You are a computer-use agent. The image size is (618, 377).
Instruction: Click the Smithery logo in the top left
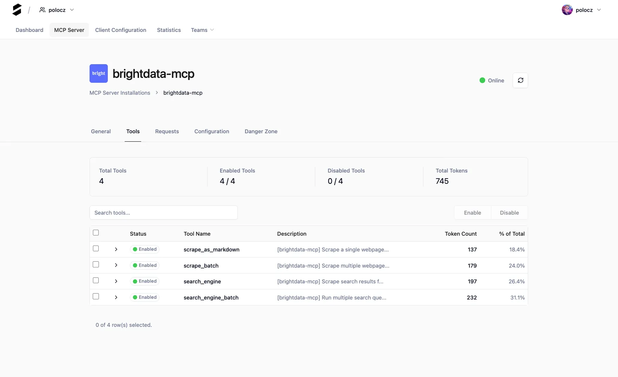(x=17, y=10)
